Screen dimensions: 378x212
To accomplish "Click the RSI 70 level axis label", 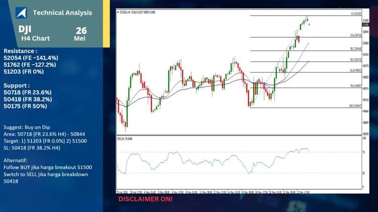I will pyautogui.click(x=364, y=152).
